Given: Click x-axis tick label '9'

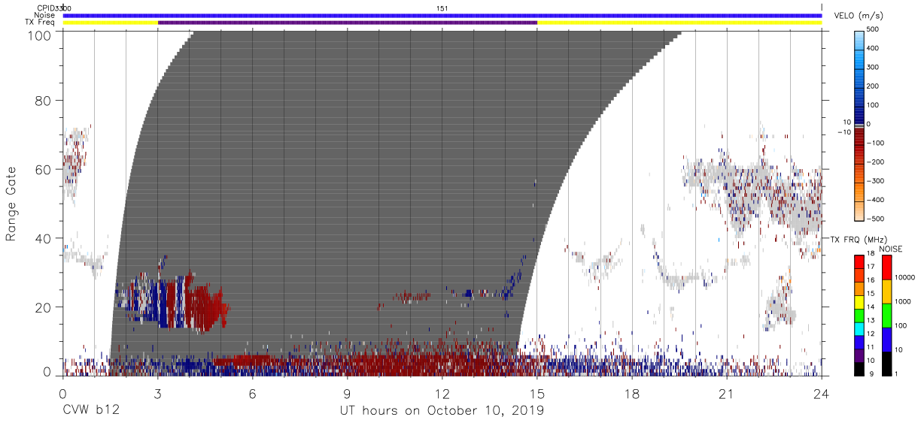Looking at the screenshot, I should [347, 394].
